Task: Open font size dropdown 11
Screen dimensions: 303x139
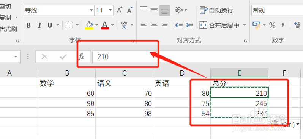Action: (x=110, y=10)
